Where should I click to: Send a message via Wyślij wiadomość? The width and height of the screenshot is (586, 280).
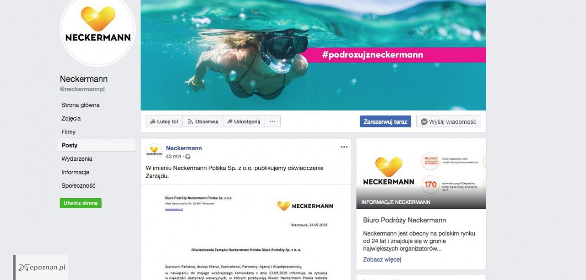449,122
